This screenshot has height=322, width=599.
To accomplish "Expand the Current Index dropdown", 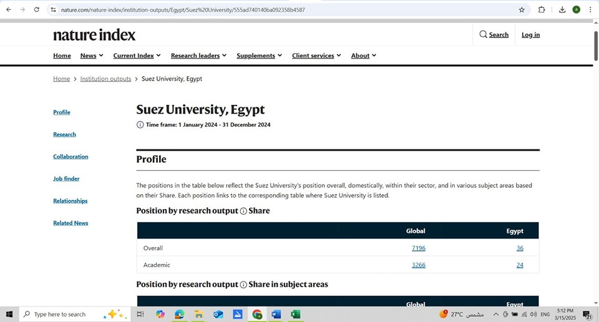I will point(137,56).
